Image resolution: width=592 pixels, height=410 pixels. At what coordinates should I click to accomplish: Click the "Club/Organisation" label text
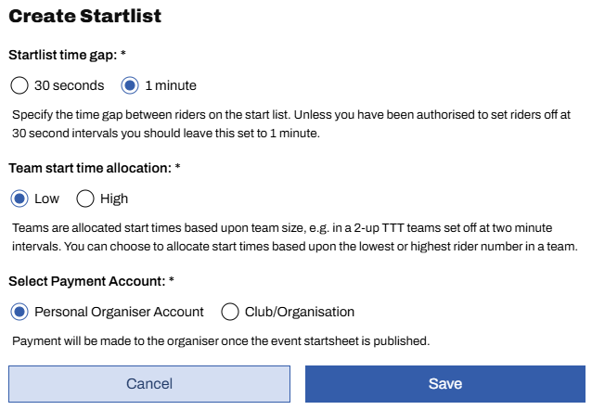[x=300, y=312]
